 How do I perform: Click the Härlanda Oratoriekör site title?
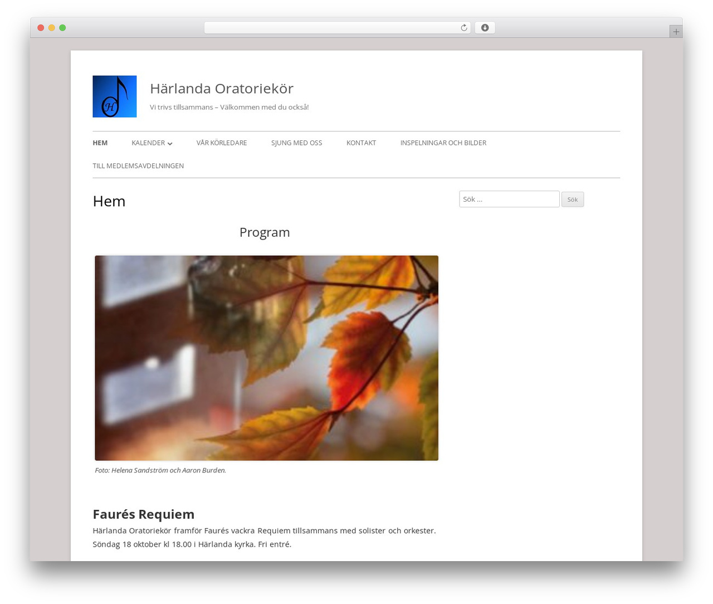coord(222,89)
